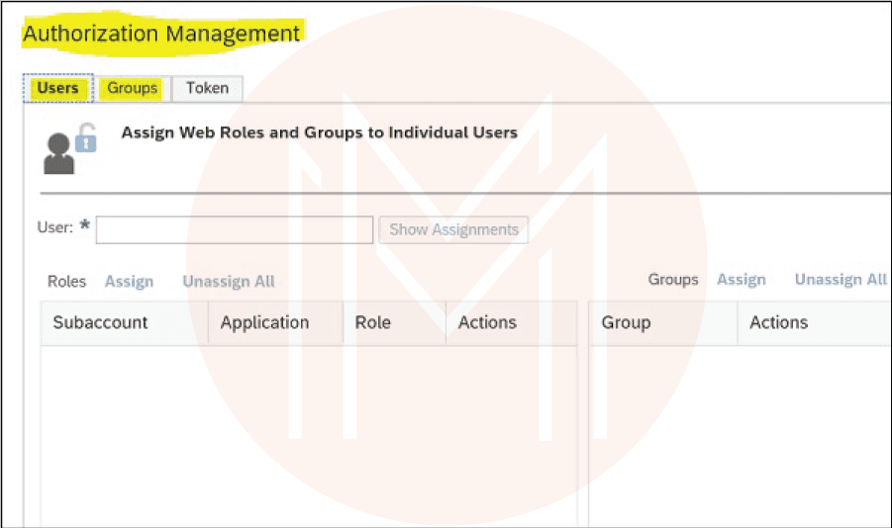This screenshot has width=892, height=528.
Task: Click the Assign Web Roles and Groups heading
Action: click(319, 132)
